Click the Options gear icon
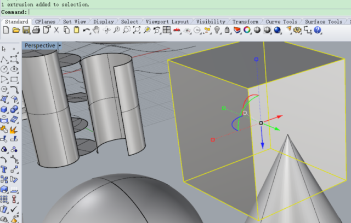The width and height of the screenshot is (351, 223). [297, 30]
